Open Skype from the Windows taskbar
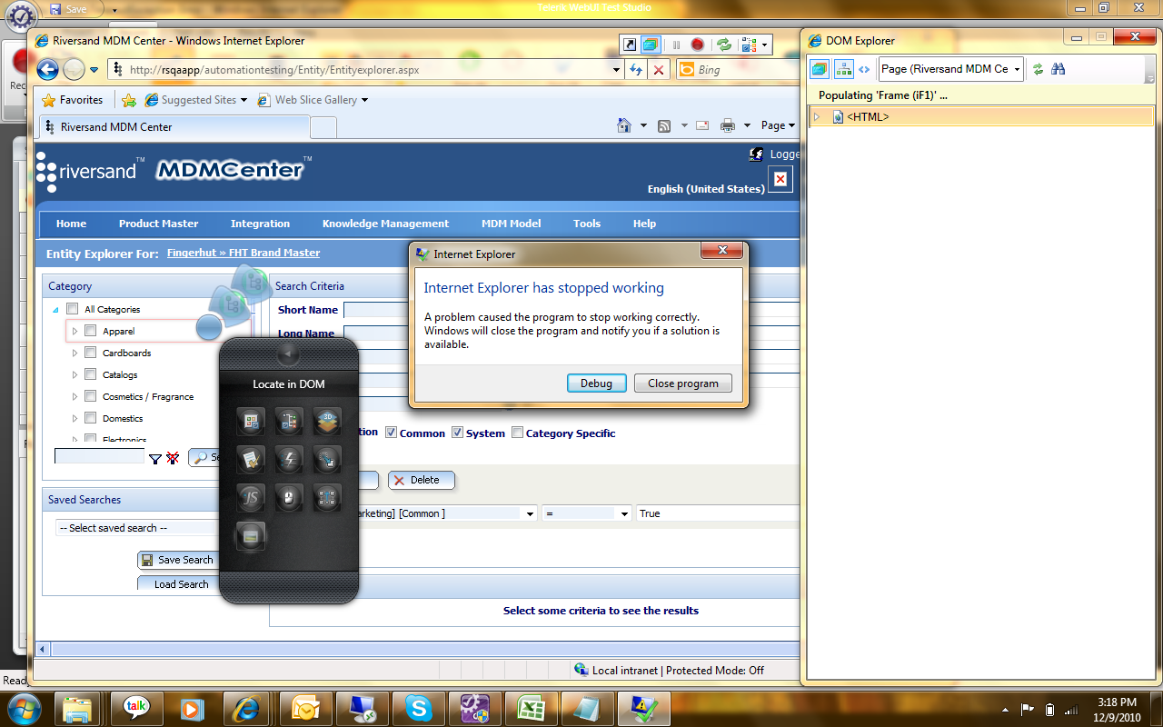This screenshot has height=727, width=1163. pos(419,707)
